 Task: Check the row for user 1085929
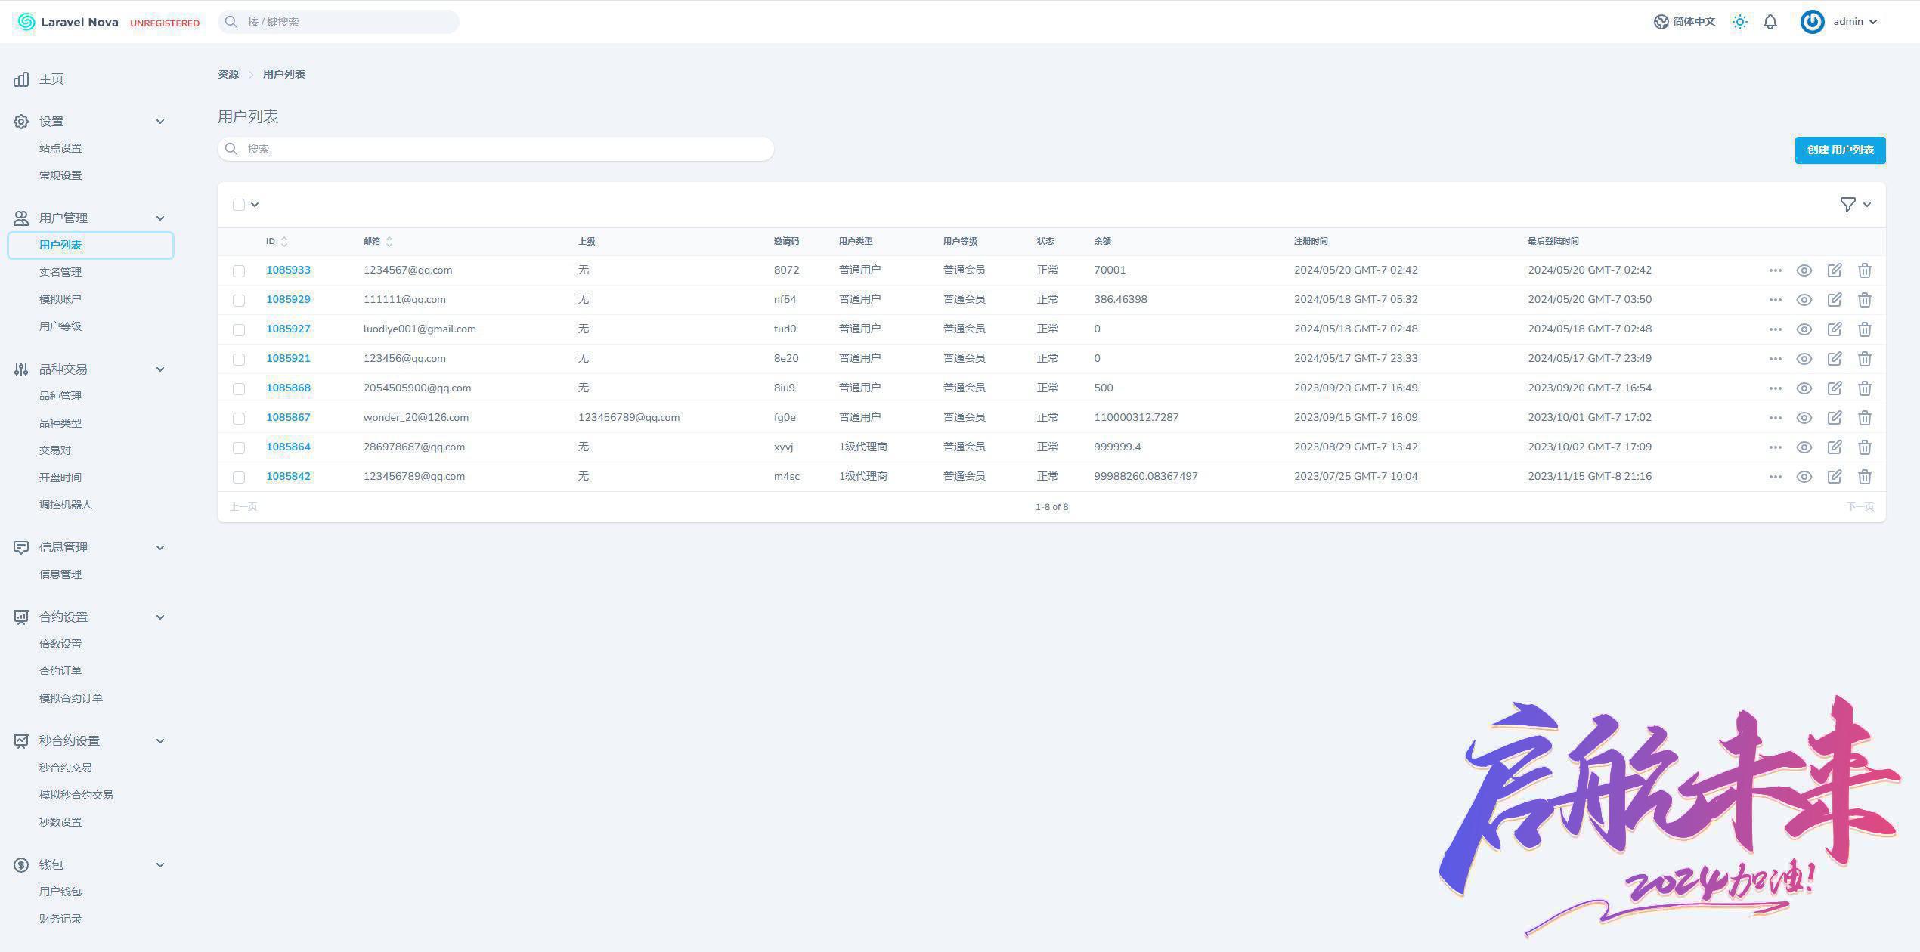239,300
